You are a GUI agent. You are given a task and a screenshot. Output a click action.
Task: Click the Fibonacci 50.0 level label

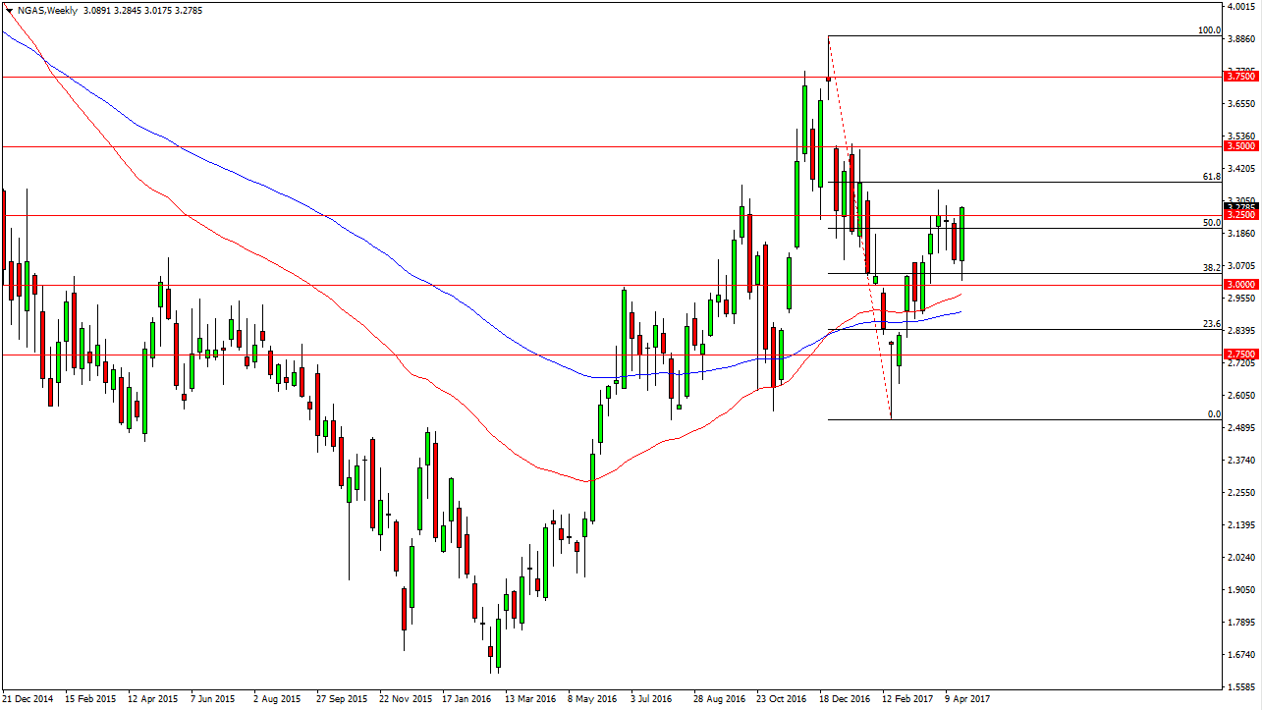pyautogui.click(x=1211, y=223)
